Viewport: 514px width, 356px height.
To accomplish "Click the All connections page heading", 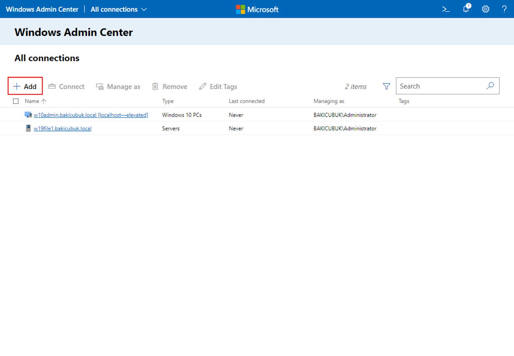I will (47, 58).
